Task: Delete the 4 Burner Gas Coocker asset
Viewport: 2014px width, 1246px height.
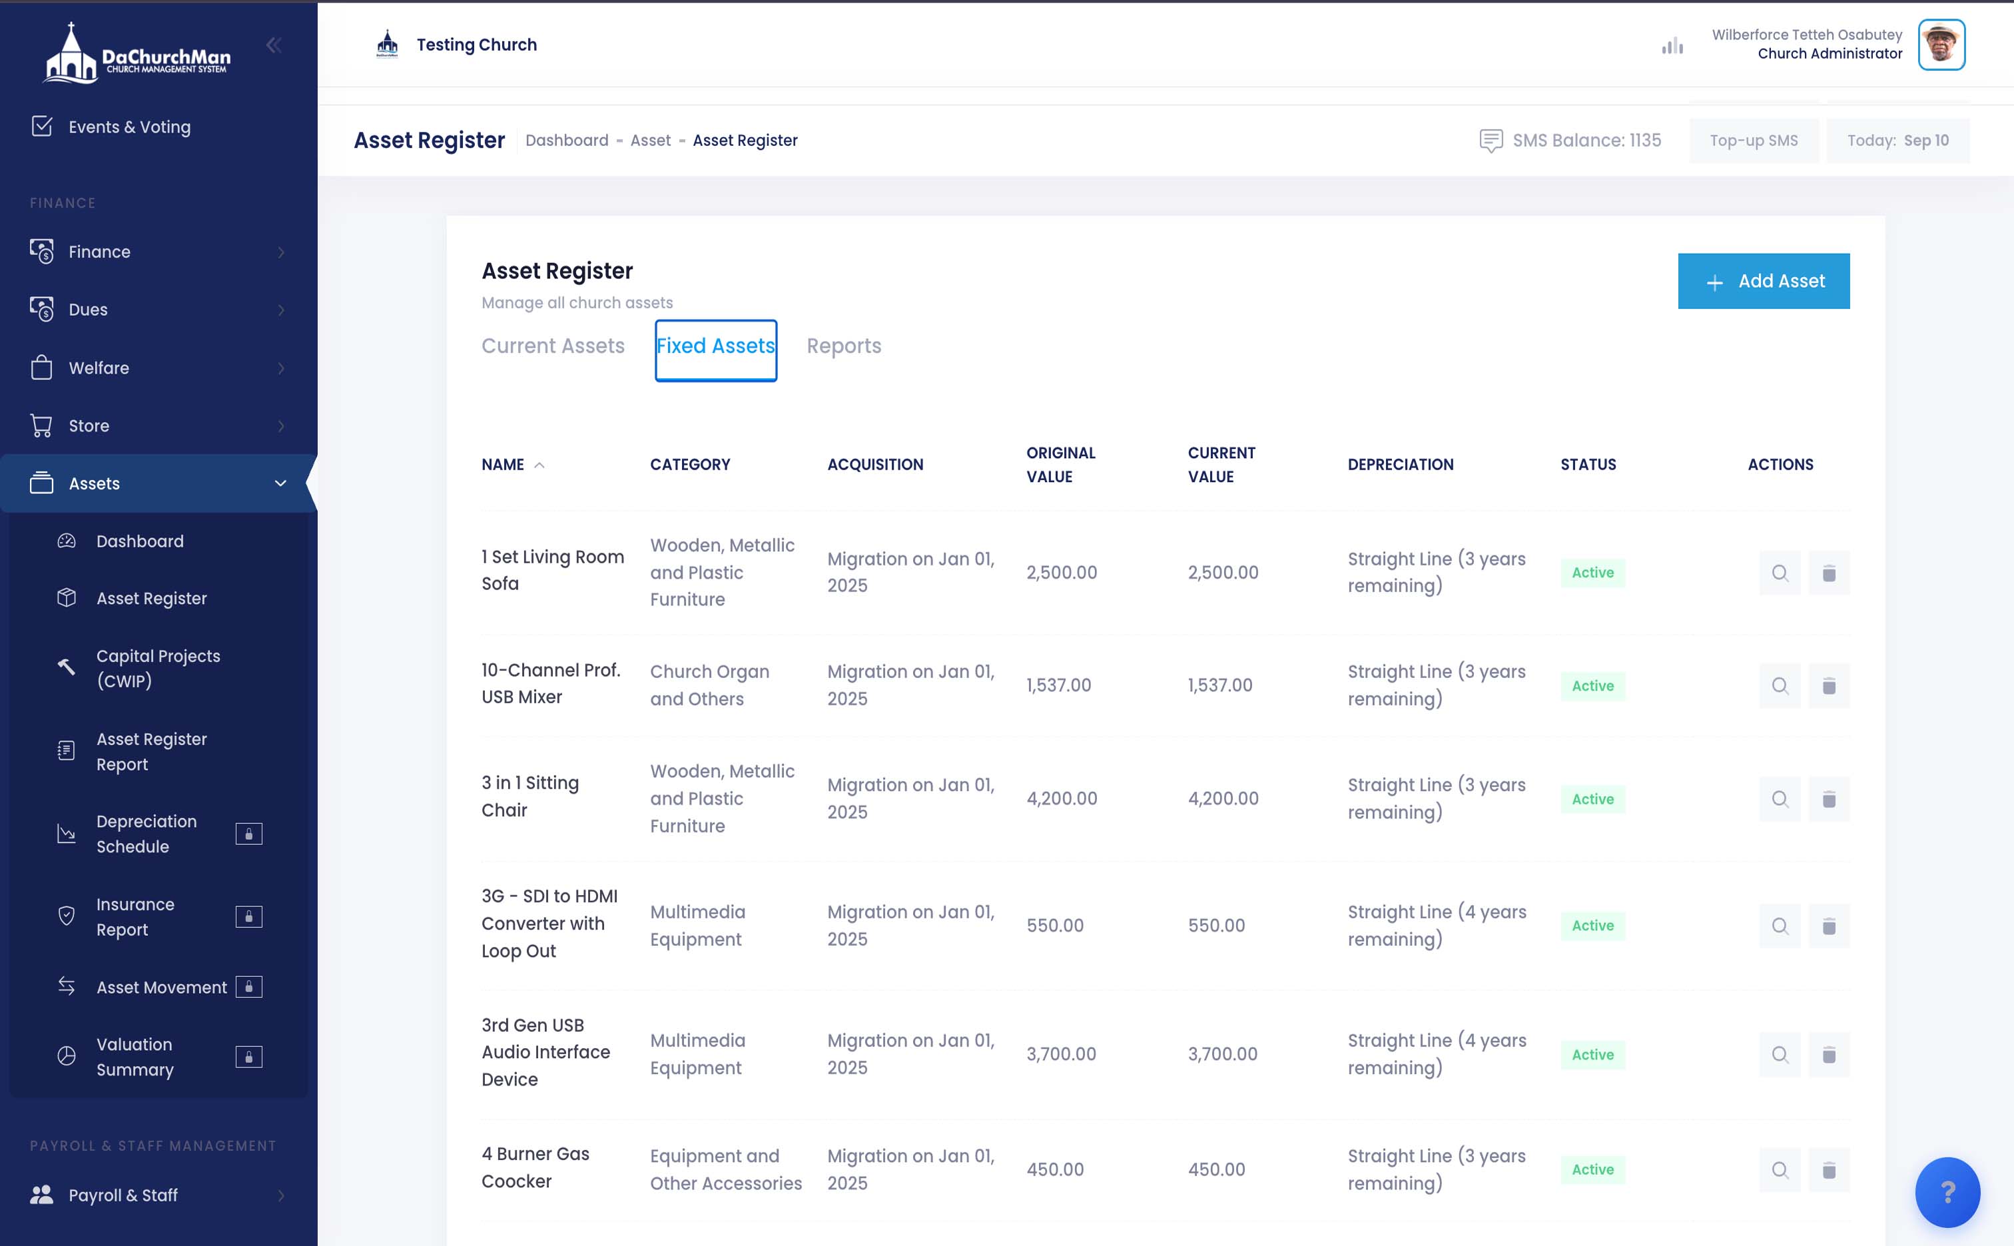Action: (1829, 1169)
